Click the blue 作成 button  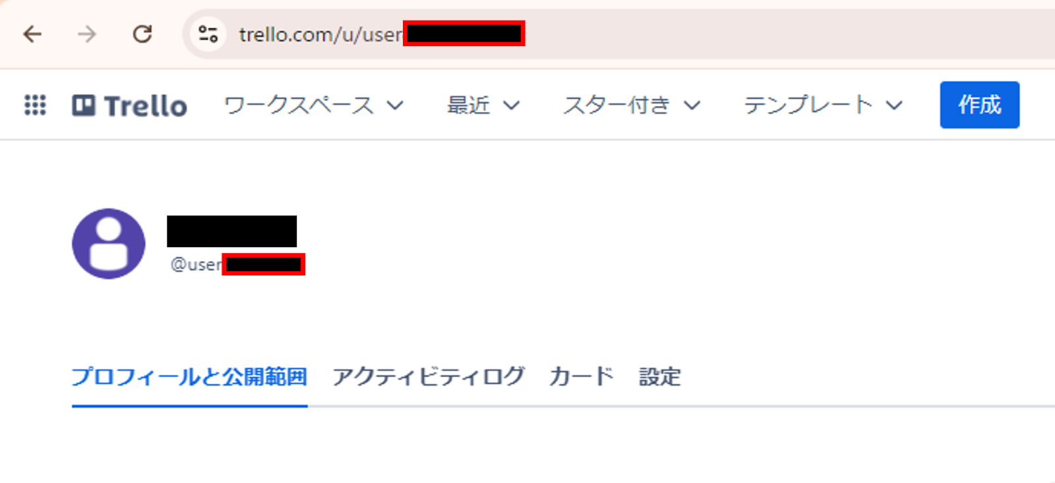(x=980, y=105)
